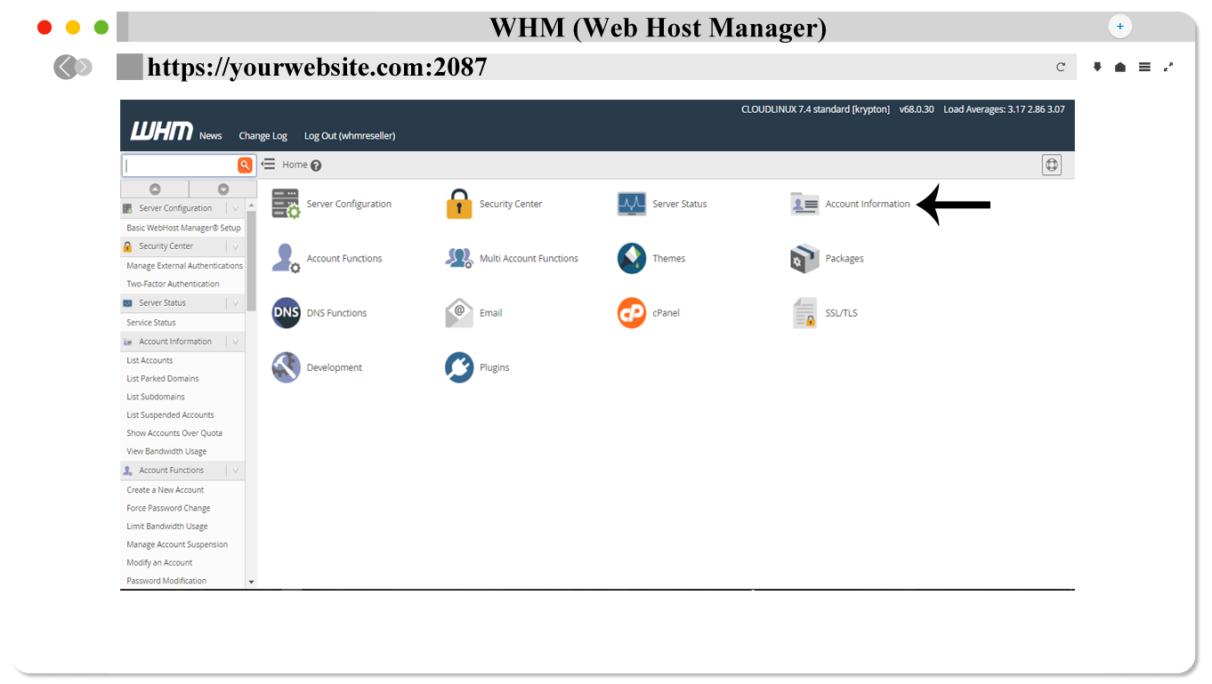The width and height of the screenshot is (1212, 684).
Task: Open the Themes icon
Action: point(632,258)
